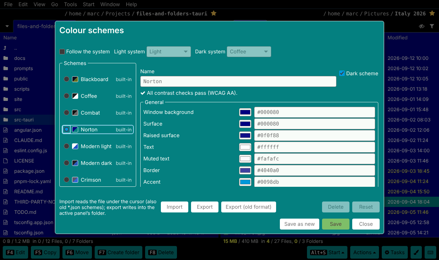Click the LICENSE file icon
Screen dimensions: 439x260
point(5,161)
